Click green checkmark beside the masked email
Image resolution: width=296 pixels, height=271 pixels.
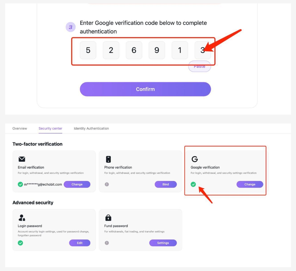click(20, 184)
